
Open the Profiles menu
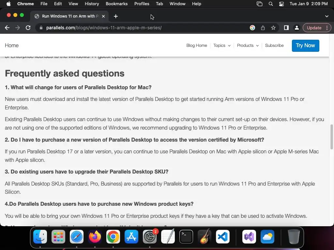[142, 4]
